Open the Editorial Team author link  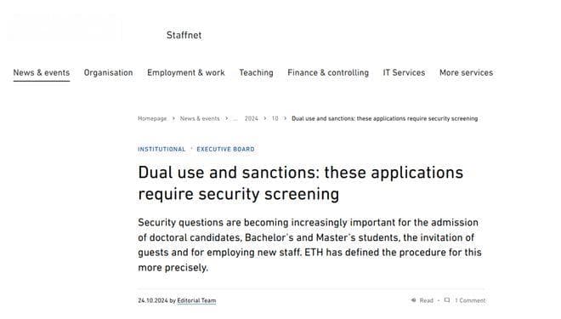point(196,301)
